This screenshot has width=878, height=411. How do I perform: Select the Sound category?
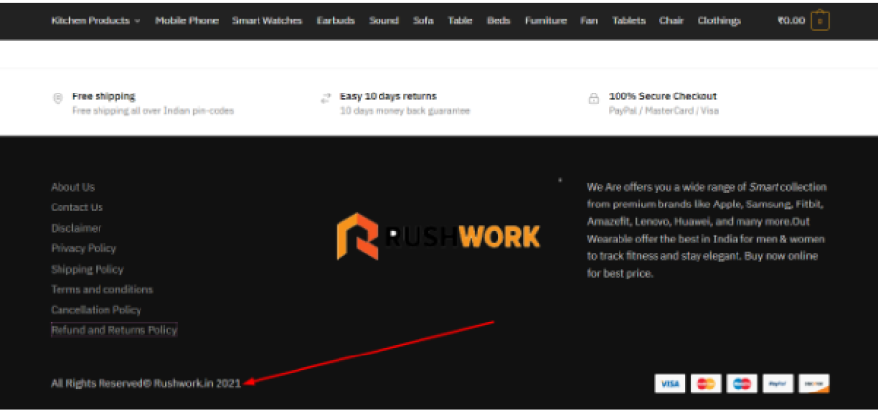pos(383,20)
